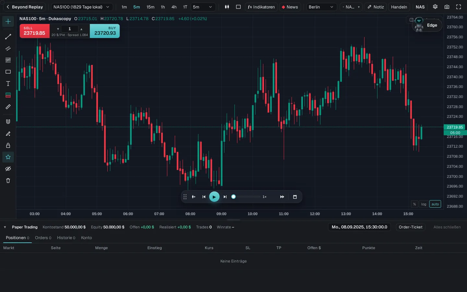
Task: Switch to the Historie tab
Action: [66, 238]
